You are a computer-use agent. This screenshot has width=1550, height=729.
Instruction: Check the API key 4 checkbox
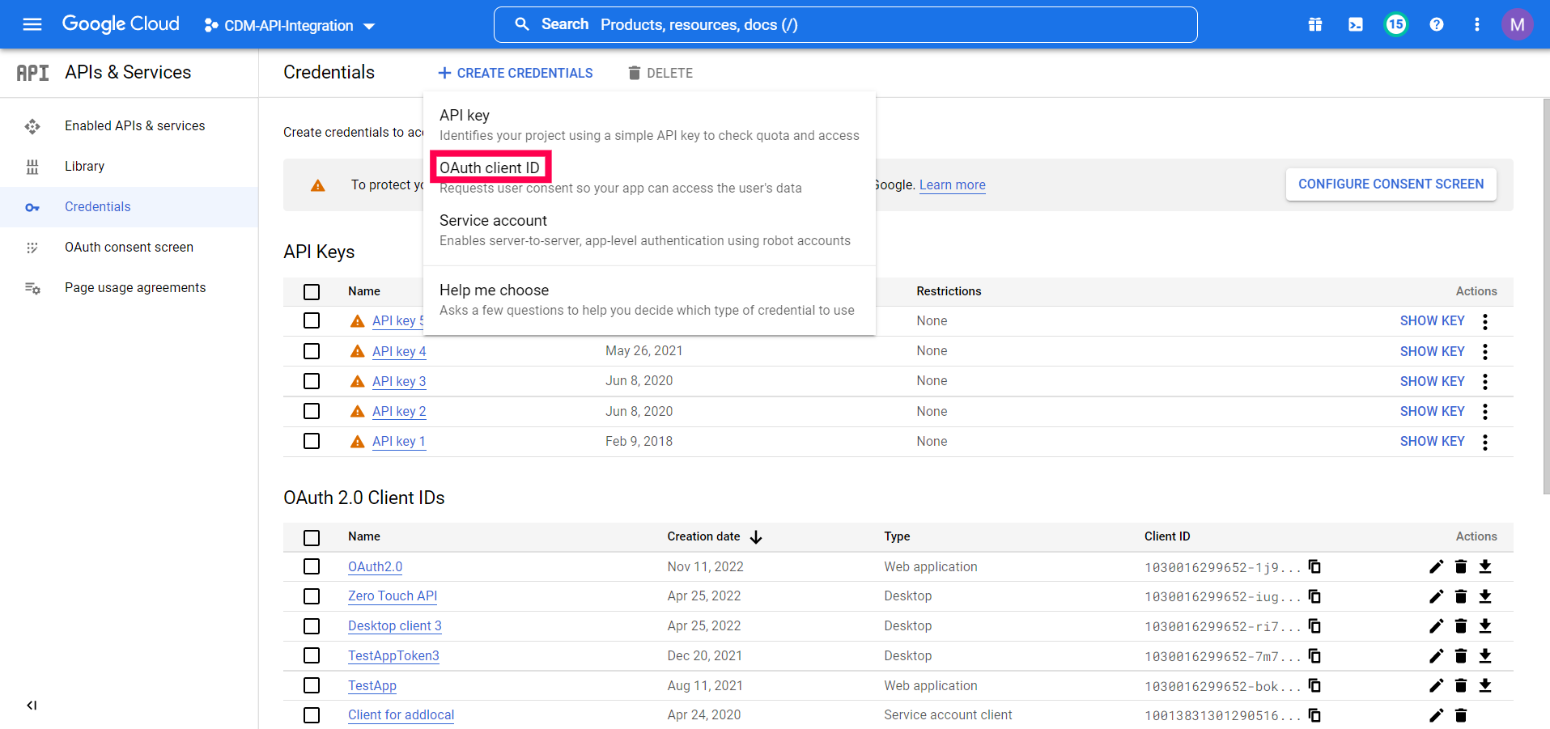(312, 351)
